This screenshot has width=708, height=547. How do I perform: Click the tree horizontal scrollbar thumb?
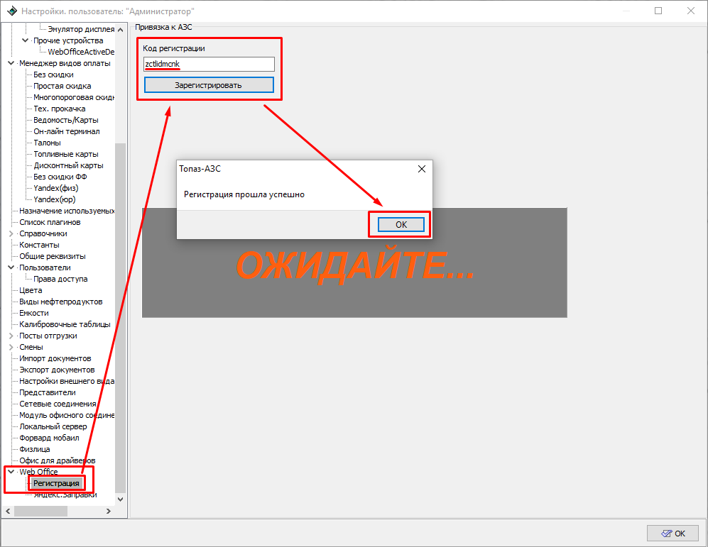click(x=40, y=511)
